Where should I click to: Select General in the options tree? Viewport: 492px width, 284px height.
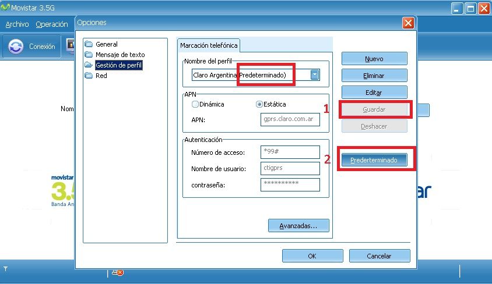107,44
